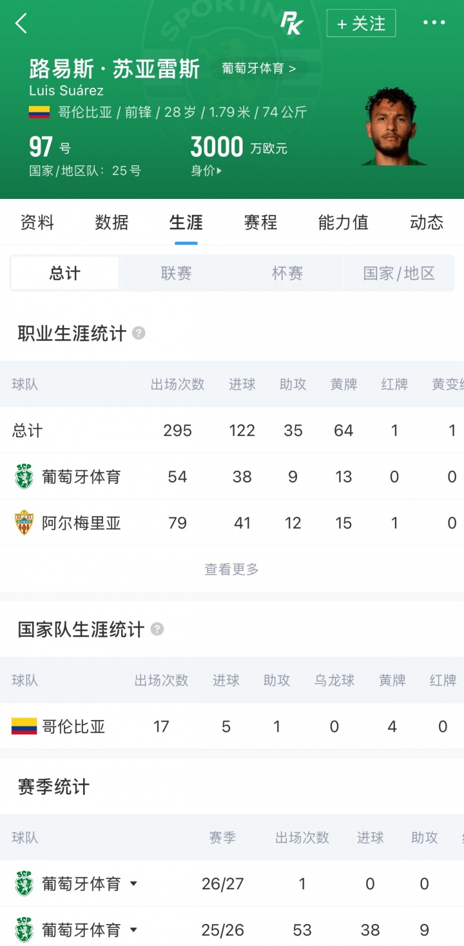The image size is (464, 946).
Task: Tap the help icon beside 职业生涯统计
Action: 139,333
